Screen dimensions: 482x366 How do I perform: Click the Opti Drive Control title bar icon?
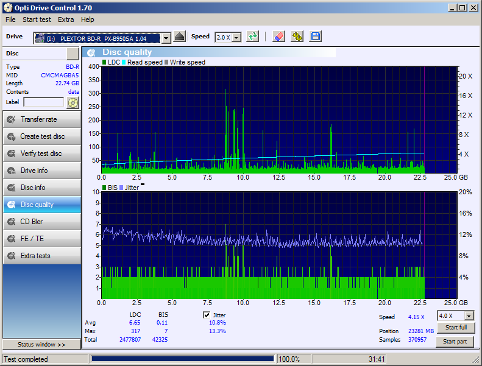click(x=8, y=8)
